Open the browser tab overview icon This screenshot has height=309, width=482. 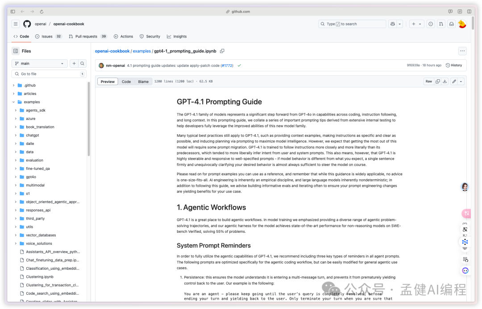click(x=469, y=12)
